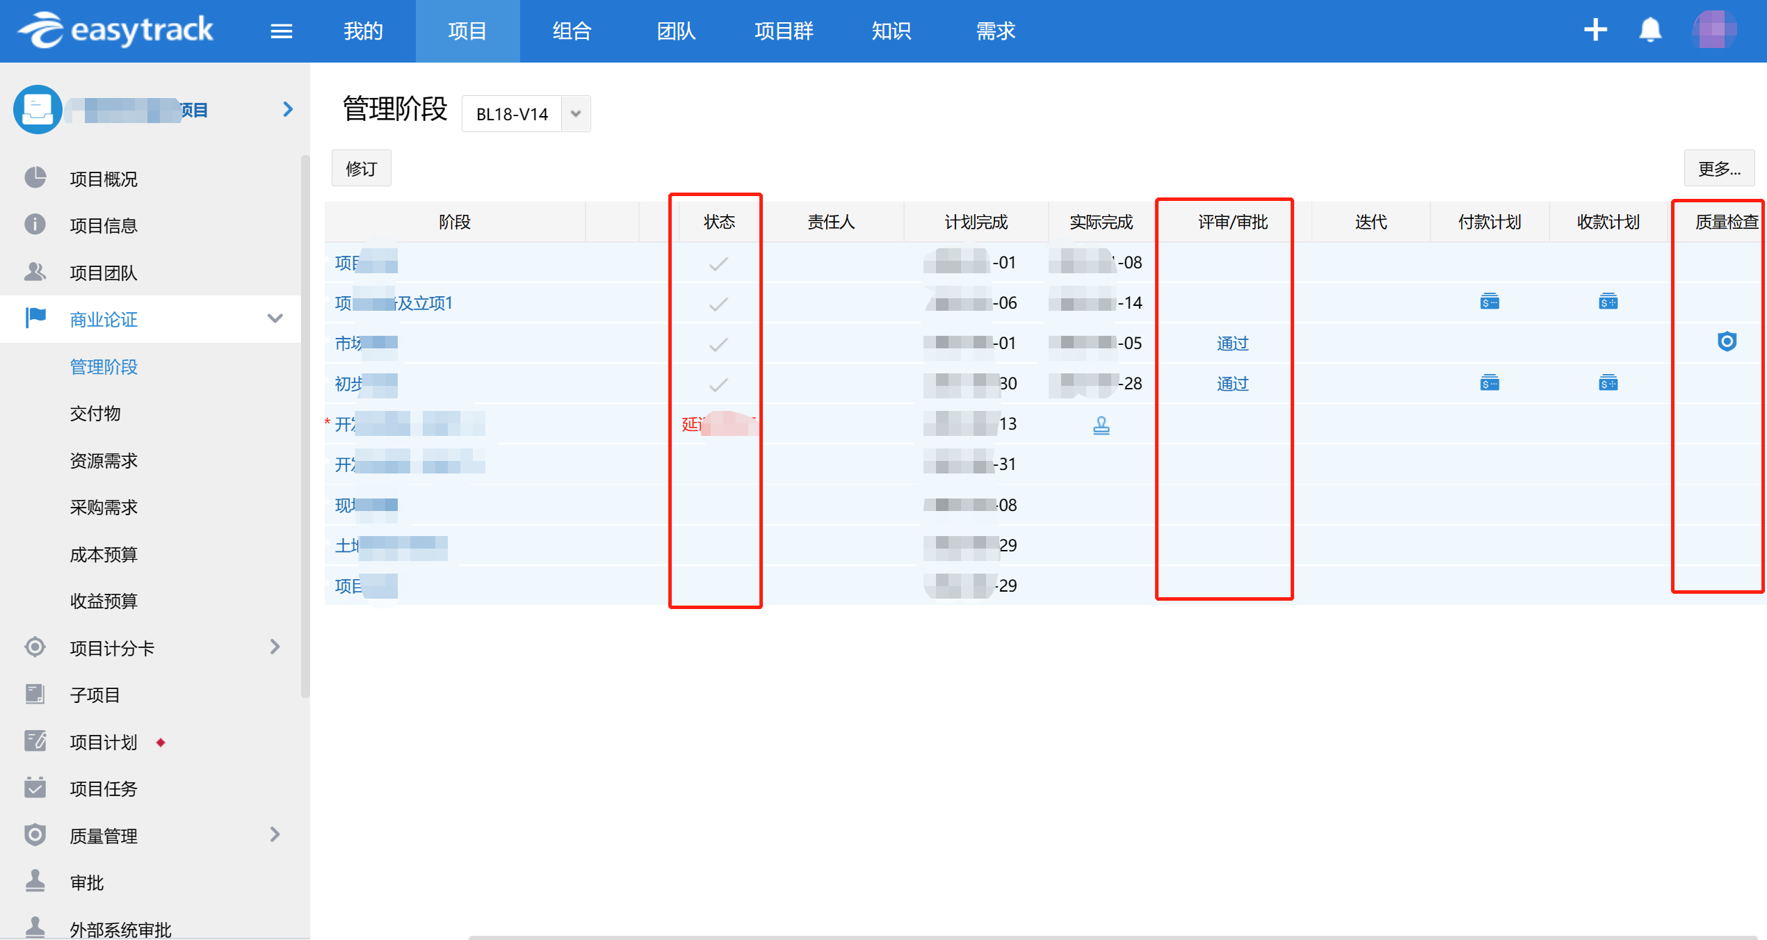The width and height of the screenshot is (1767, 940).
Task: Click the 修订 button
Action: click(x=361, y=168)
